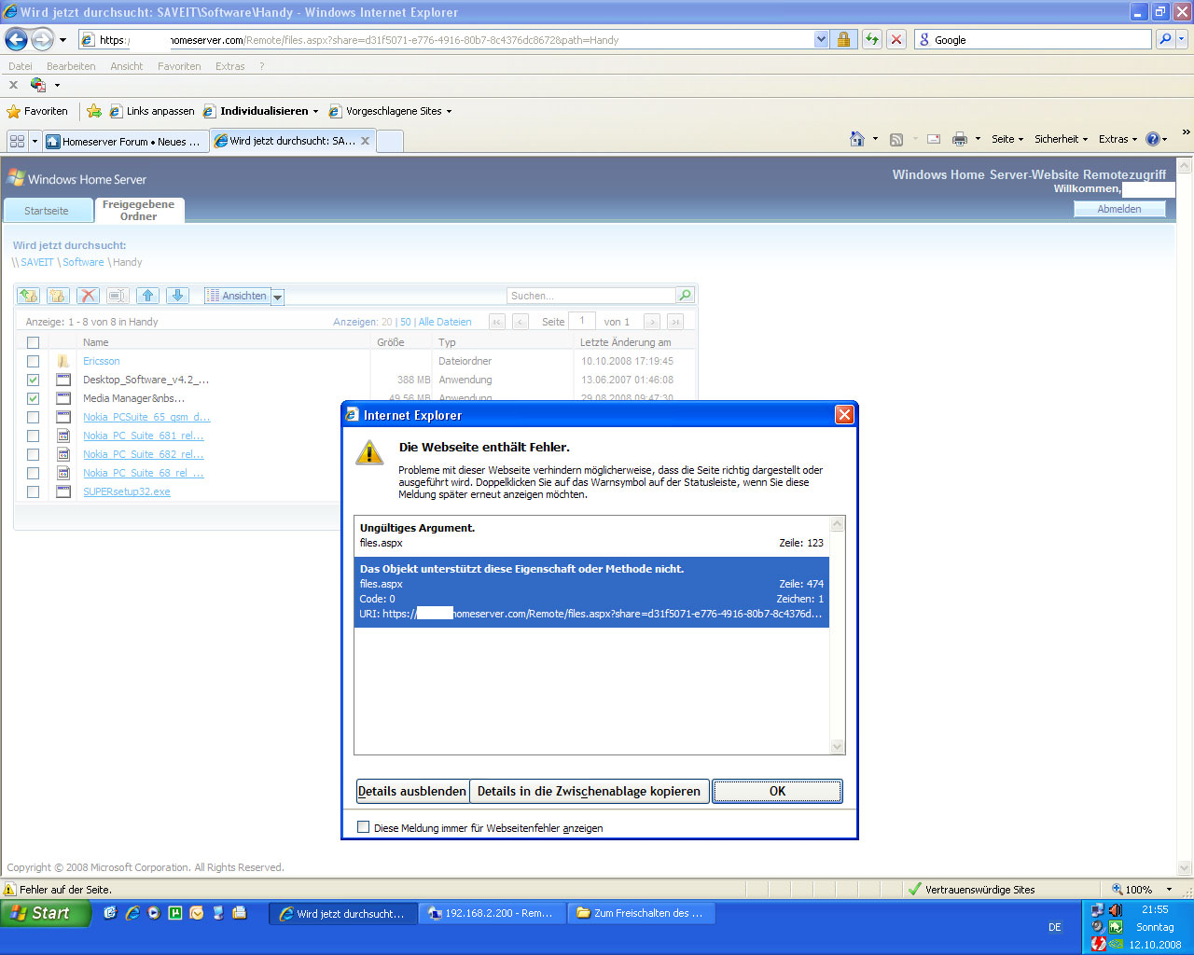Viewport: 1194px width, 955px height.
Task: Expand the Extras command bar dropdown
Action: 1118,139
